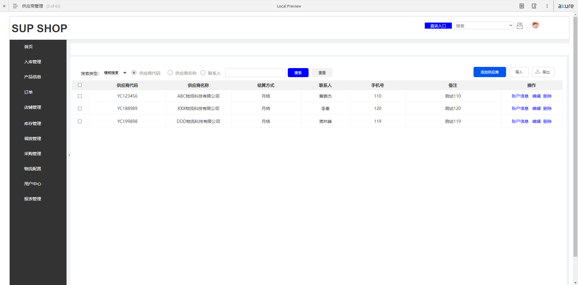This screenshot has height=285, width=578.
Task: Click 删除 for supplier YC188989
Action: 547,108
